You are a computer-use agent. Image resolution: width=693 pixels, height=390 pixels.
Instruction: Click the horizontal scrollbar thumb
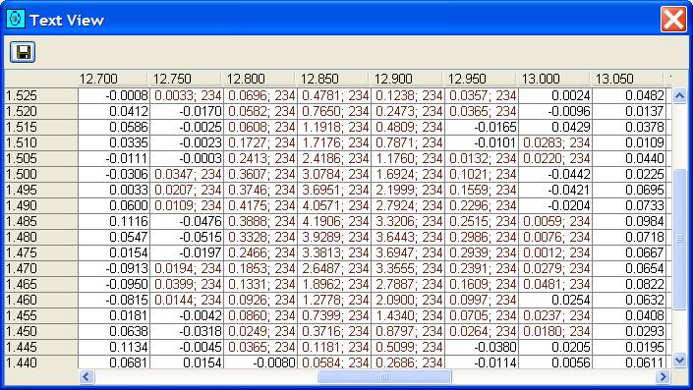pos(384,377)
